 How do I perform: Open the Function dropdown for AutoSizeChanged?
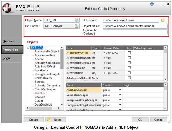[120, 90]
